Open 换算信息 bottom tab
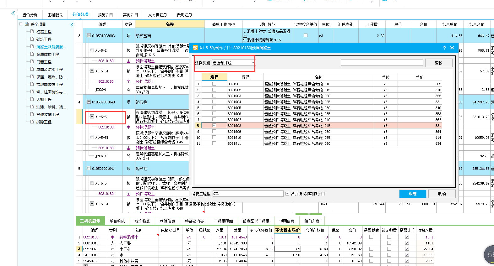 click(x=167, y=221)
